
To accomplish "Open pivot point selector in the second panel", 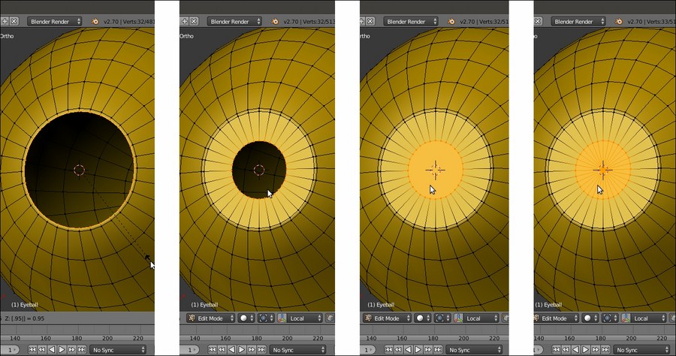I will [266, 318].
